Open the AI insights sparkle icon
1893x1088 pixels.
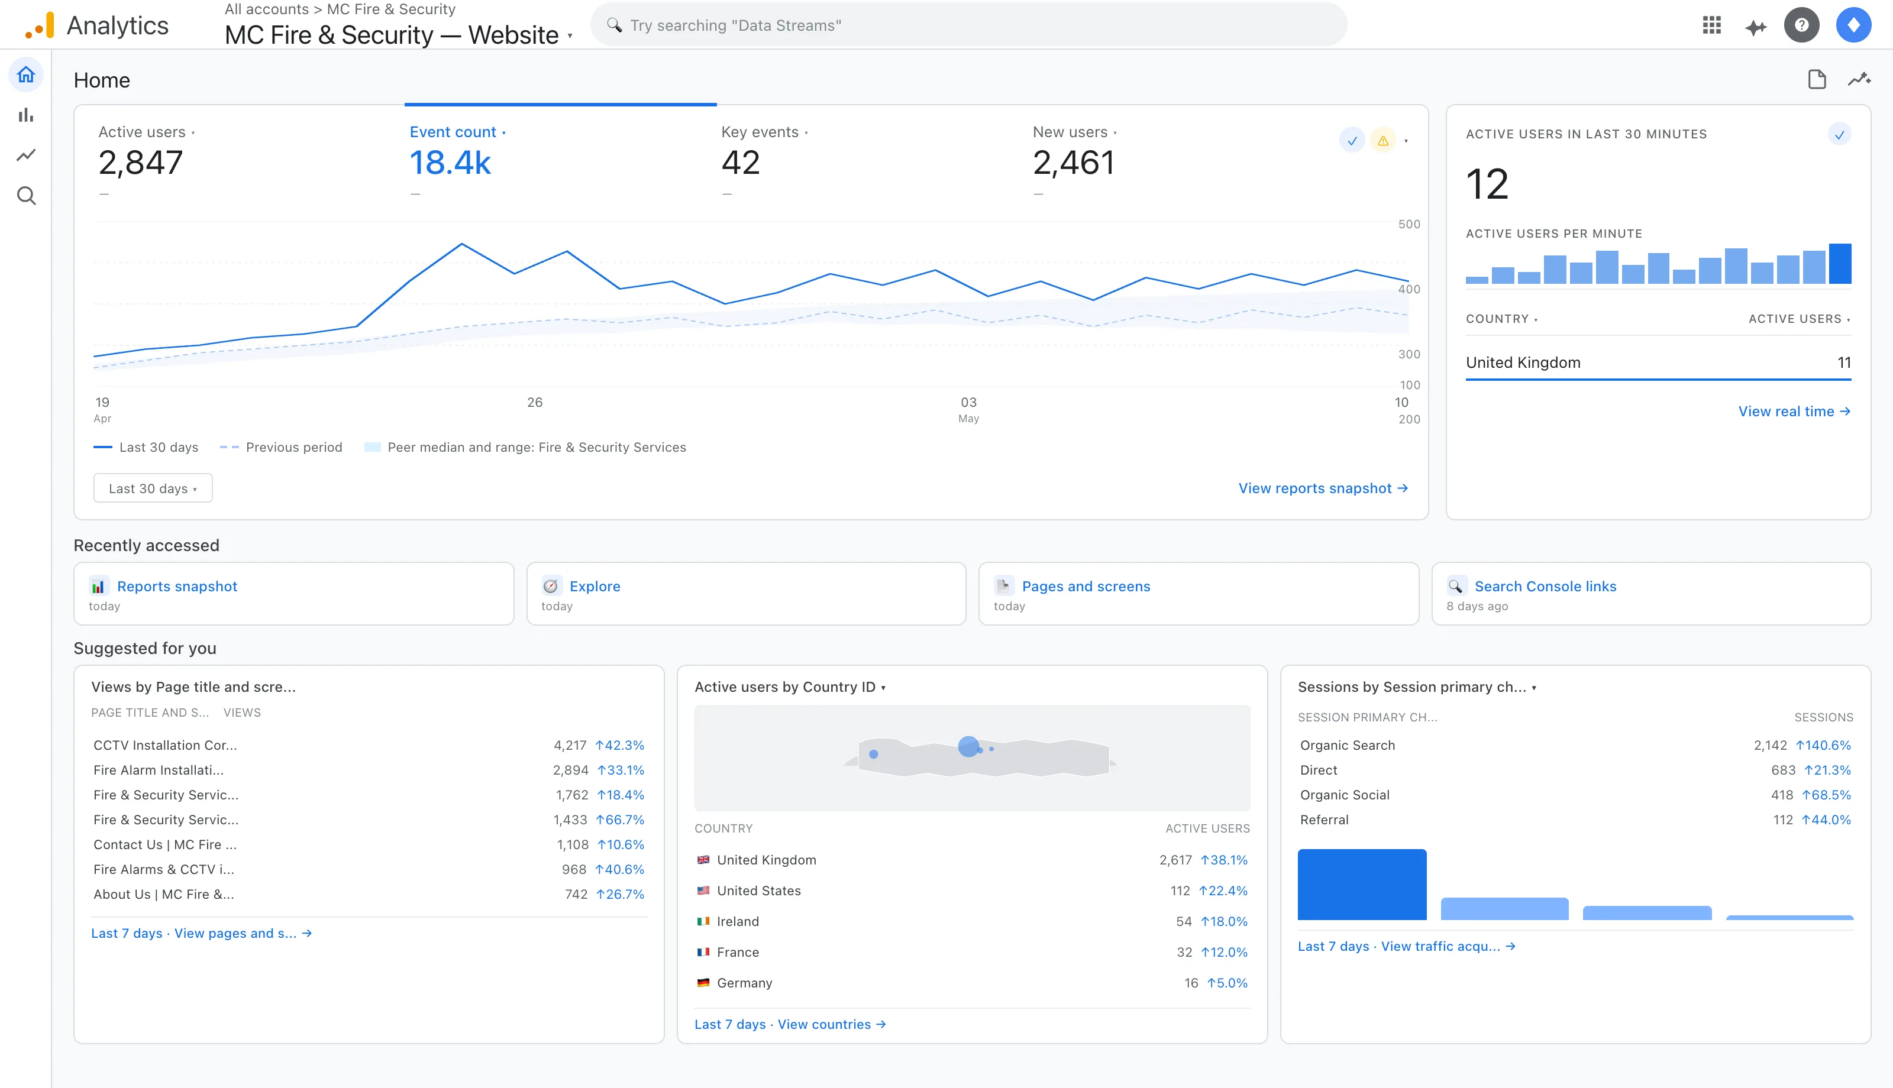(1756, 27)
